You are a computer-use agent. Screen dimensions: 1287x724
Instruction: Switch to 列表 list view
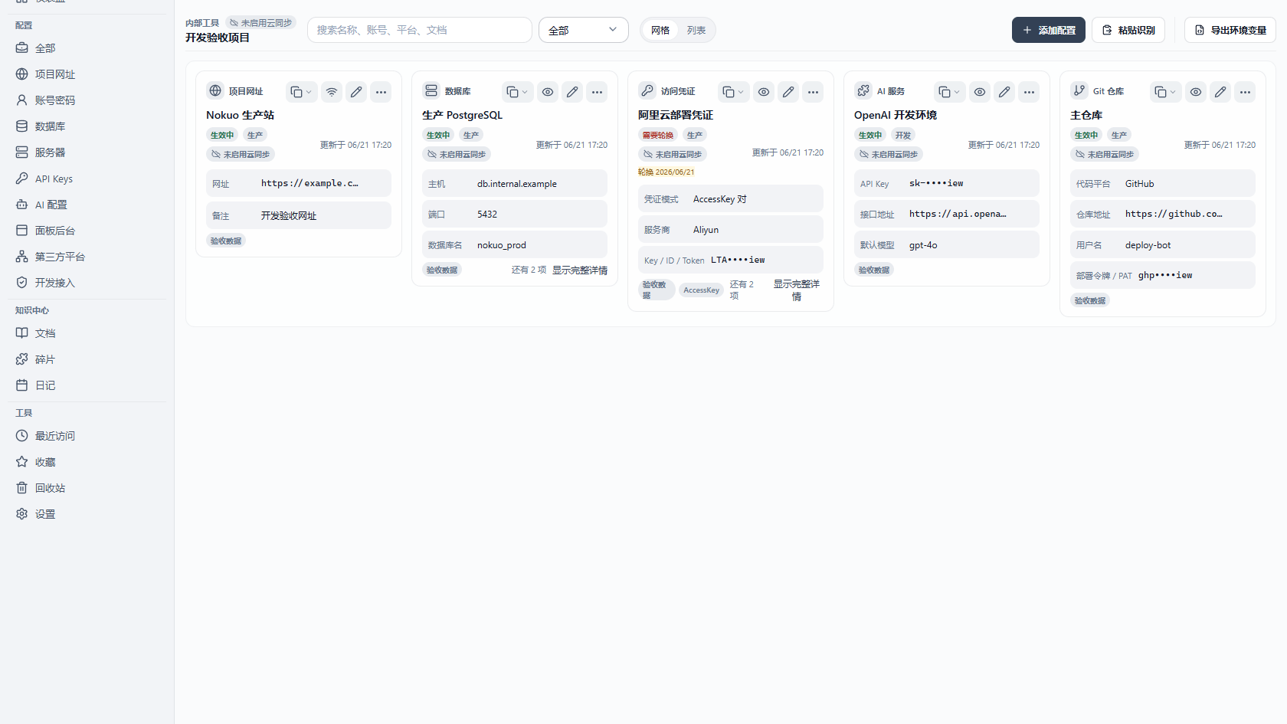pyautogui.click(x=696, y=30)
